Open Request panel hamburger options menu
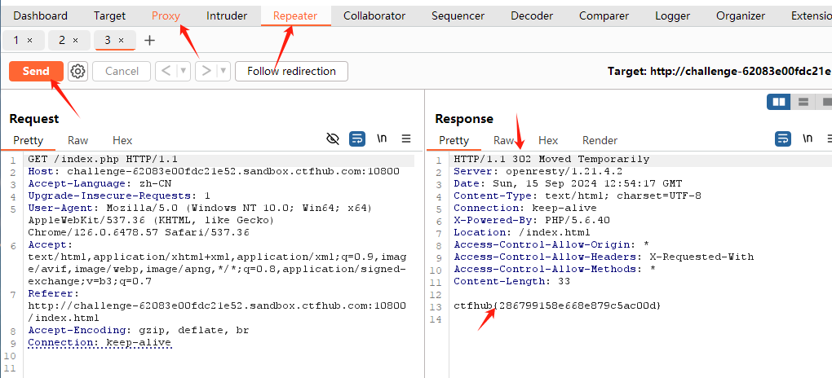Image resolution: width=832 pixels, height=378 pixels. click(406, 138)
